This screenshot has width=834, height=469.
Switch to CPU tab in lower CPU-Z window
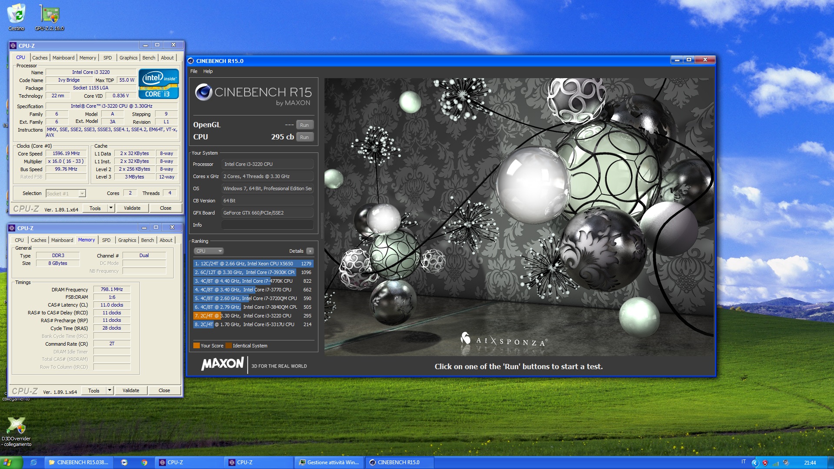point(20,240)
